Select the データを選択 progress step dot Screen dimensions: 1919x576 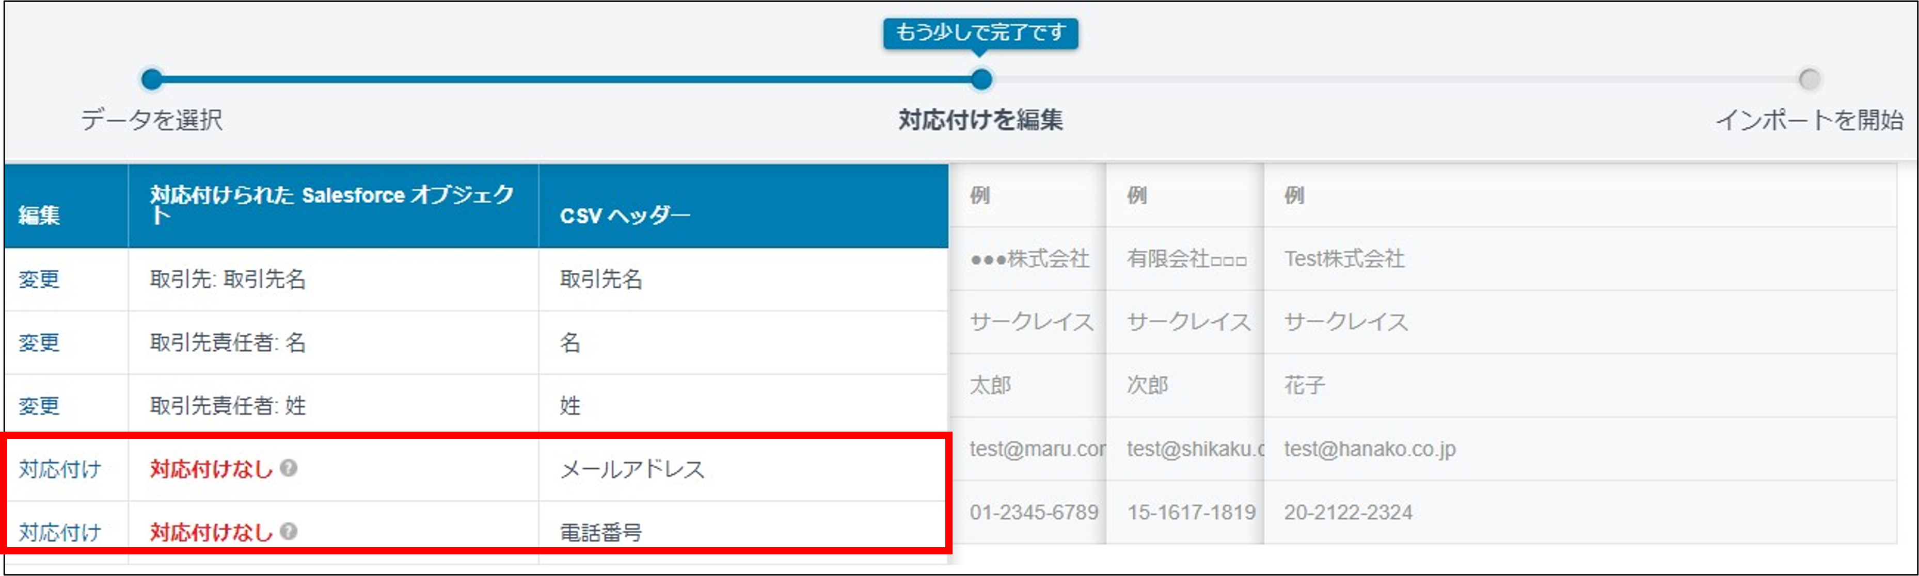coord(152,79)
